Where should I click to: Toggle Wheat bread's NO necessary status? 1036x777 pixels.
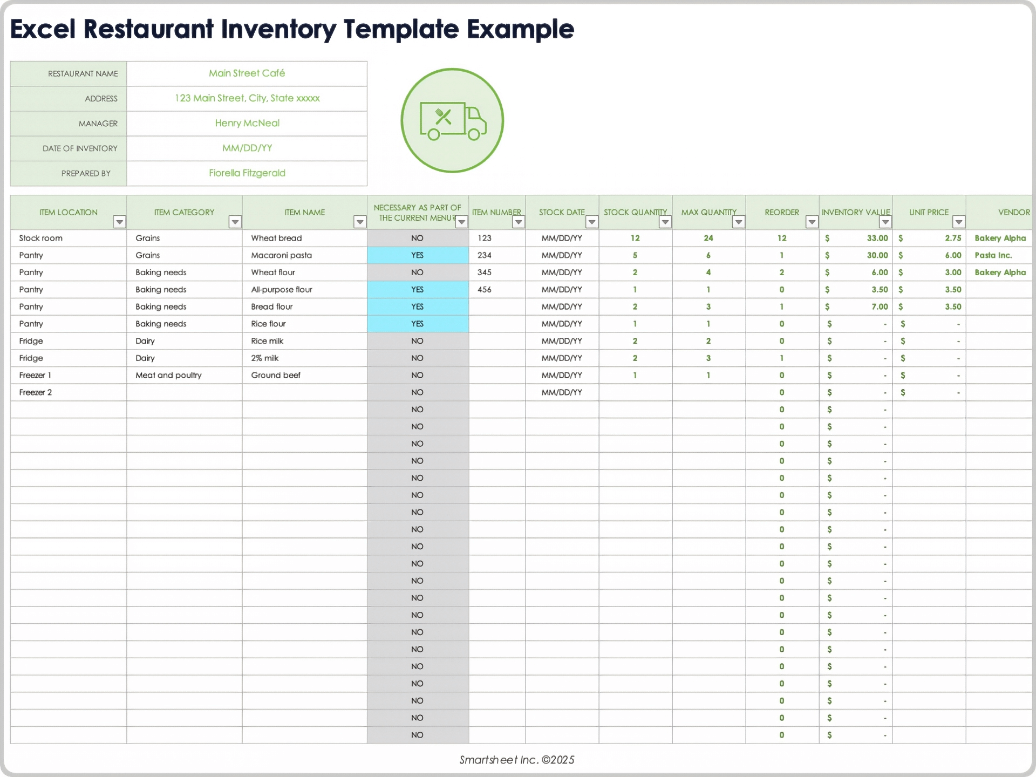tap(417, 238)
